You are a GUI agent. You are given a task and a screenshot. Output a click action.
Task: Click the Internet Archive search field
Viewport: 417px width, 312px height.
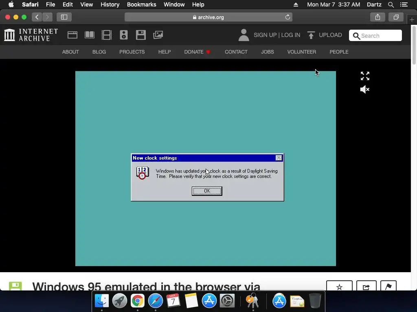click(x=375, y=35)
